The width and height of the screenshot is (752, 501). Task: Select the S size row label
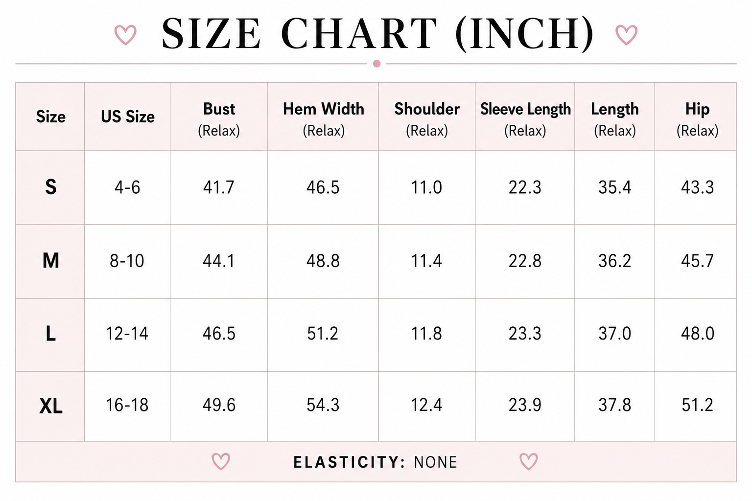(x=51, y=187)
